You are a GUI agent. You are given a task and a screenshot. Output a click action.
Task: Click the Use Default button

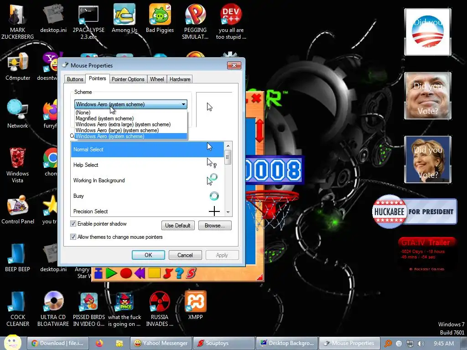click(178, 226)
